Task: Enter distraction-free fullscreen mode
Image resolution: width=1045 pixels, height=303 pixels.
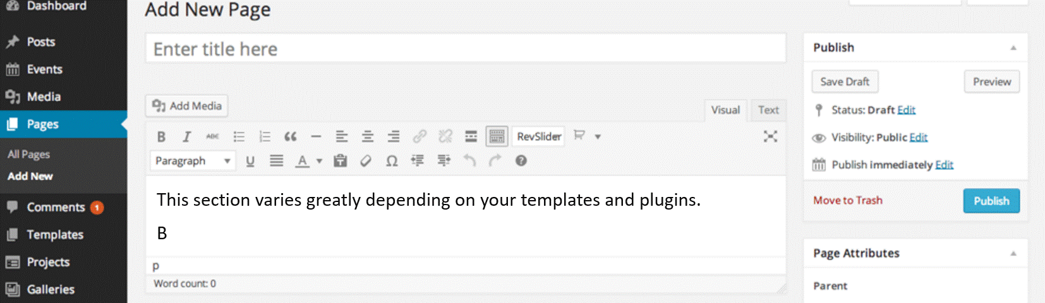Action: (x=770, y=136)
